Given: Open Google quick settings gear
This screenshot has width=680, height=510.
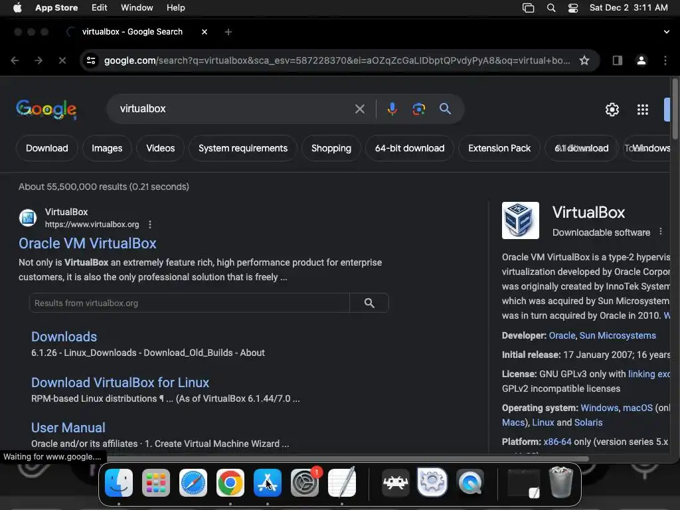Looking at the screenshot, I should pos(612,110).
